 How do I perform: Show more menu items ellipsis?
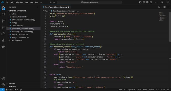41,2
